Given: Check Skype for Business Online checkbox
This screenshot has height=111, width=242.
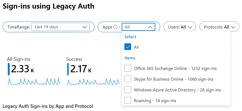Looking at the screenshot, I should click(x=128, y=79).
